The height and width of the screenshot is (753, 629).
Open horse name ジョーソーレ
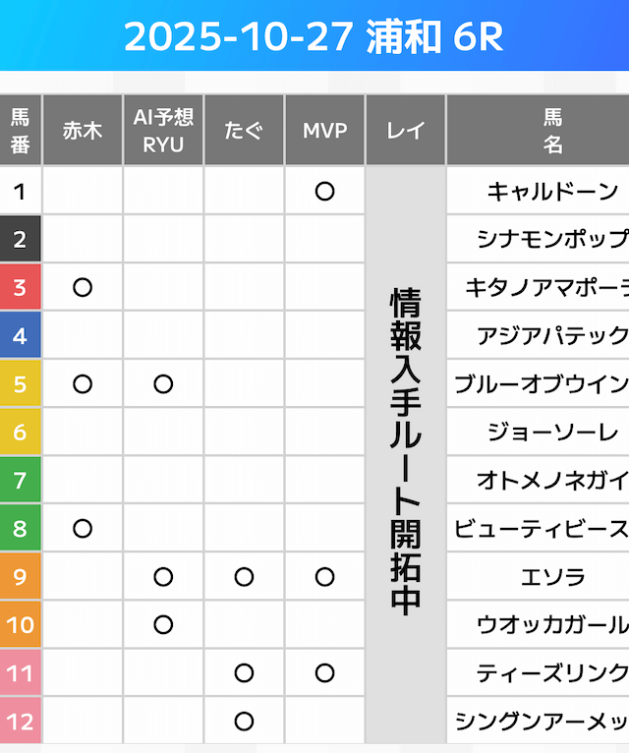click(x=552, y=433)
